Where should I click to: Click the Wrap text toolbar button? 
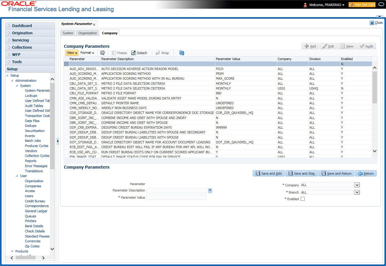coord(162,53)
